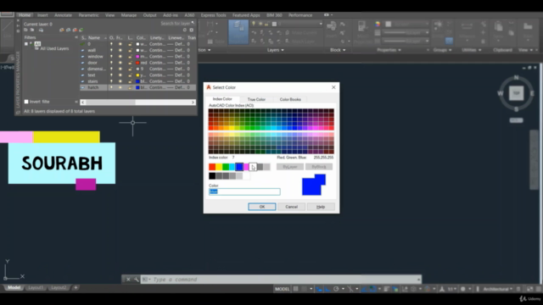Screen dimensions: 543x305
Task: Click the New Layer icon in layer manager
Action: 61,30
